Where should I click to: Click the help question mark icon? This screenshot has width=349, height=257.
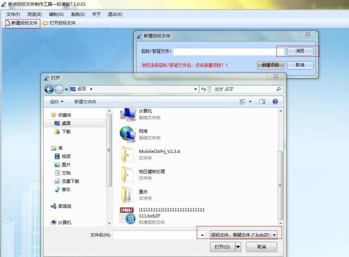275,102
